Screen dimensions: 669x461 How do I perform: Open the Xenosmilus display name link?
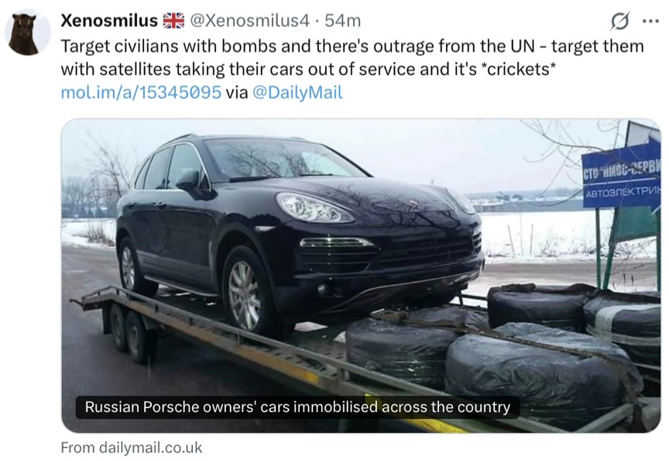coord(109,20)
